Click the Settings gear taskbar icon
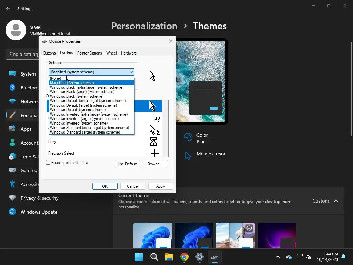 point(200,257)
